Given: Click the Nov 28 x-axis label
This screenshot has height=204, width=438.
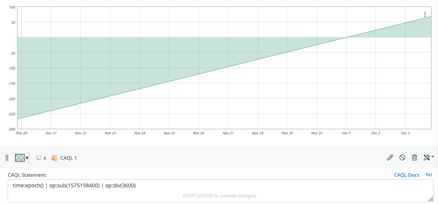Looking at the screenshot, I should click(x=258, y=133).
